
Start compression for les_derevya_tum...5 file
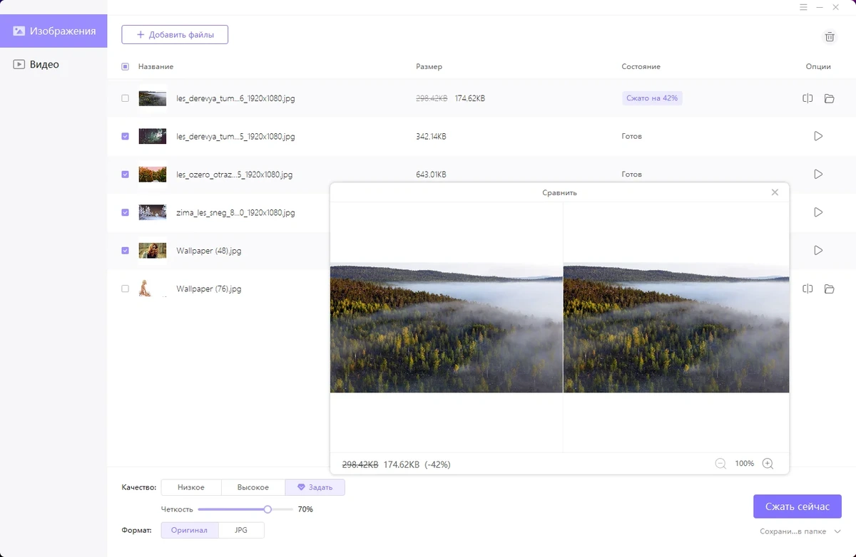818,136
